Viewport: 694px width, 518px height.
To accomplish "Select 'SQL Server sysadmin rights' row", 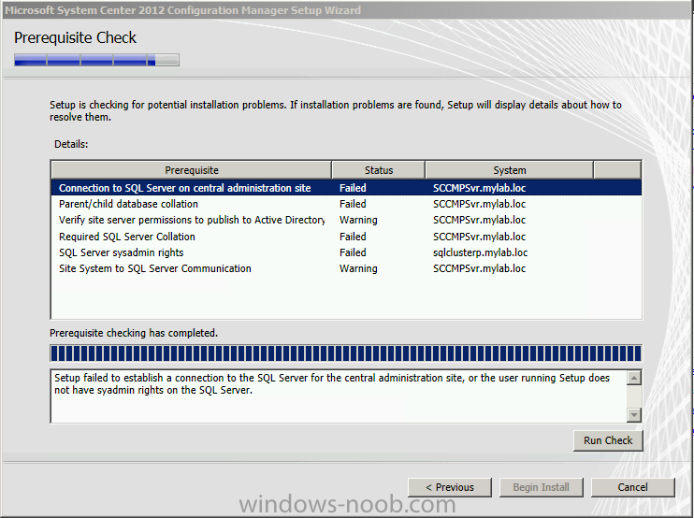I will [346, 252].
